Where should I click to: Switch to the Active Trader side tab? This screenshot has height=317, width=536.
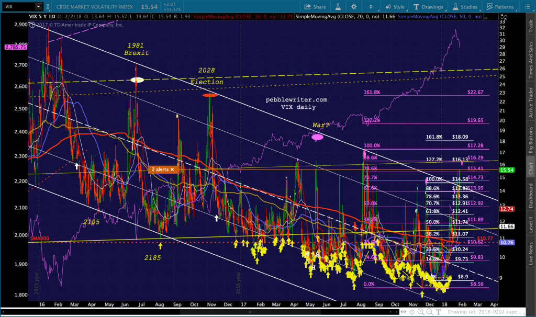click(x=531, y=103)
